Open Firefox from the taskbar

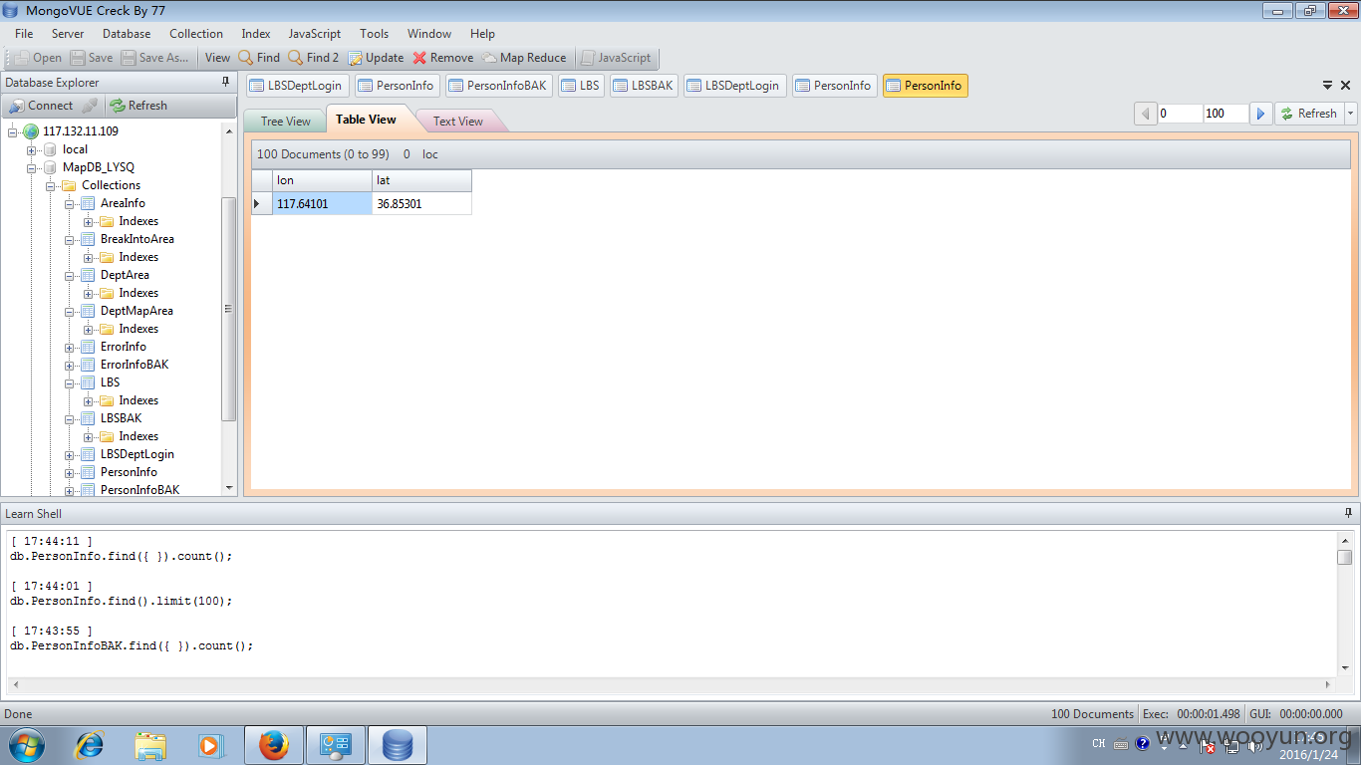click(x=273, y=745)
